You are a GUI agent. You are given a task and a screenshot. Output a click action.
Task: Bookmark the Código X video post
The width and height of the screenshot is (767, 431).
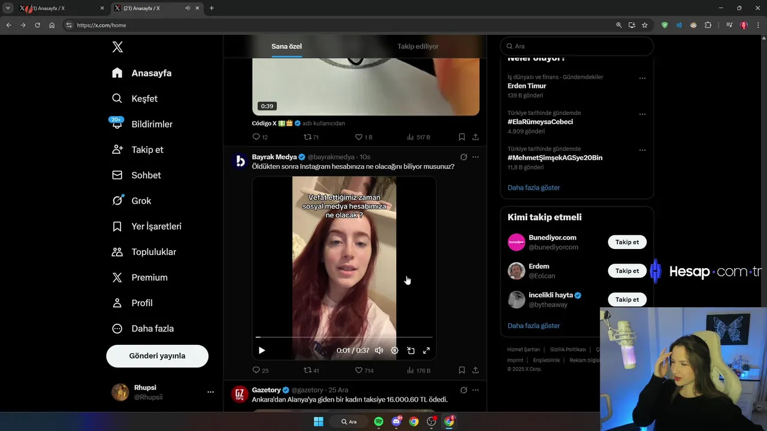pyautogui.click(x=461, y=137)
